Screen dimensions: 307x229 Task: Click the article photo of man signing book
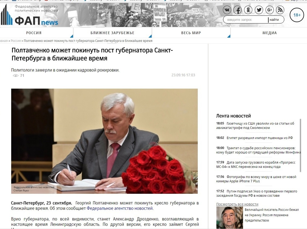click(x=104, y=141)
